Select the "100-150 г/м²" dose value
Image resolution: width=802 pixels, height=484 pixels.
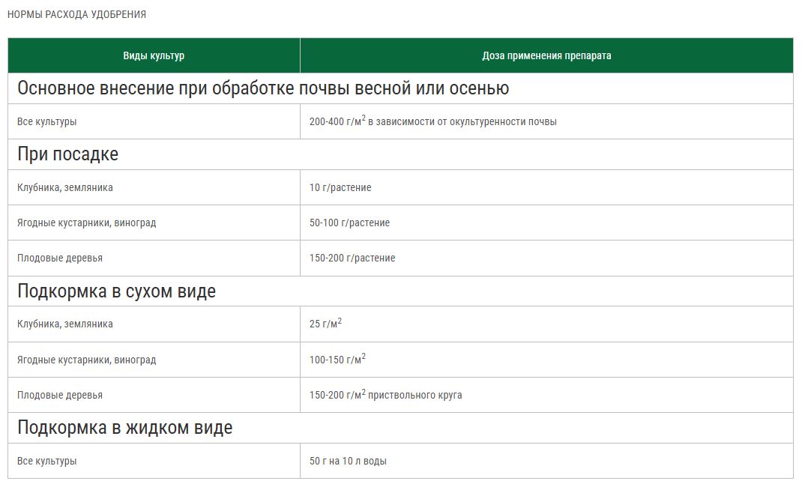click(337, 360)
